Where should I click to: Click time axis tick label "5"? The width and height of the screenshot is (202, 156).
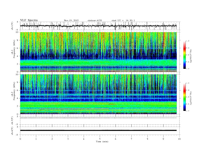[100, 139]
